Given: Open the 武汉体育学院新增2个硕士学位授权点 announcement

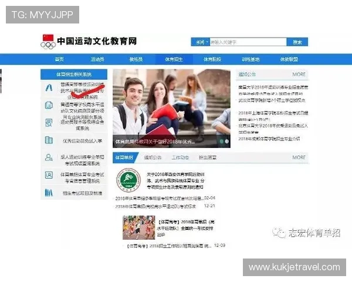Looking at the screenshot, I should (x=272, y=100).
